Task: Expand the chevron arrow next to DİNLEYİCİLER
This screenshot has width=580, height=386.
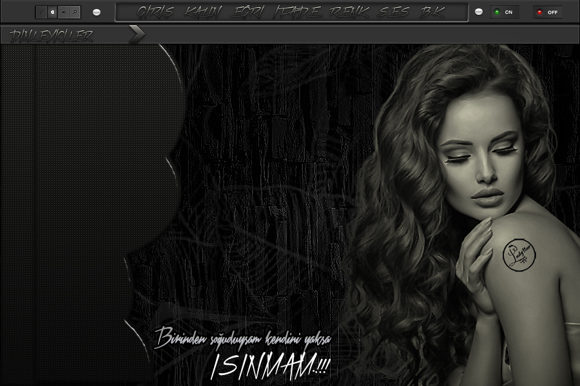Action: 136,35
